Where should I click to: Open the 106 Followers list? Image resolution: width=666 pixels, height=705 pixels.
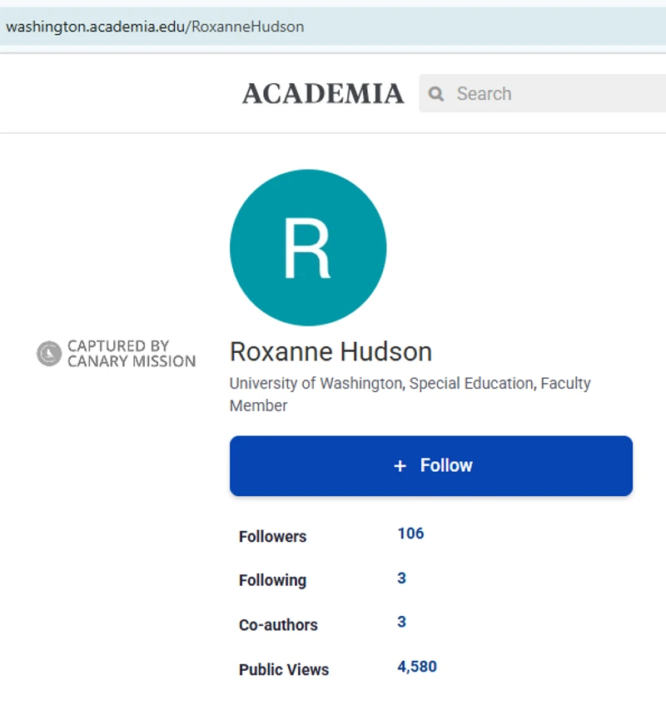click(410, 534)
